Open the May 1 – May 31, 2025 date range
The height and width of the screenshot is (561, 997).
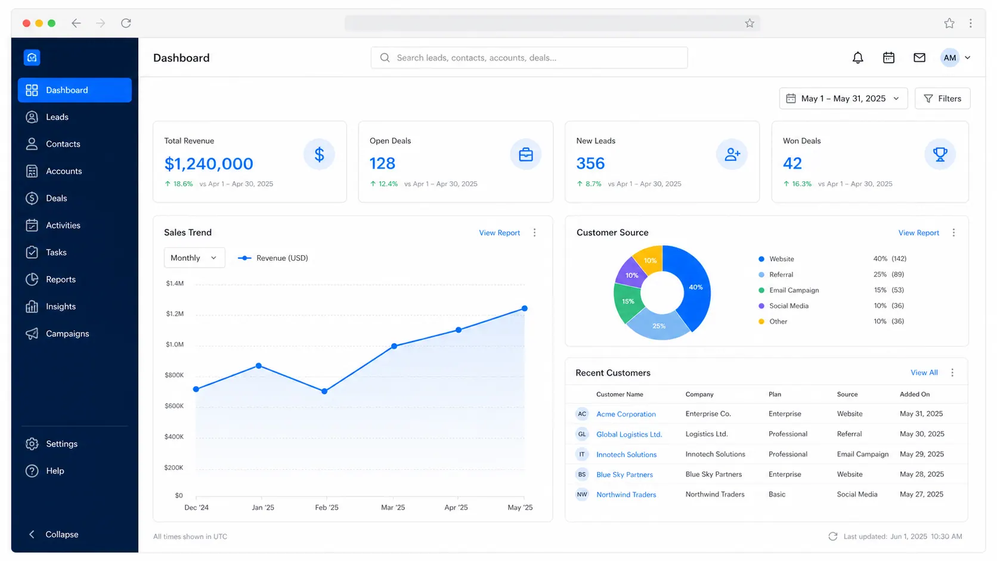[843, 98]
